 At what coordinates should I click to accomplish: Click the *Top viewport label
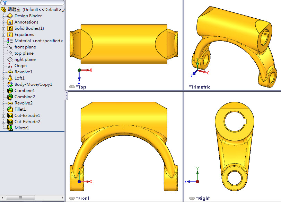point(81,87)
